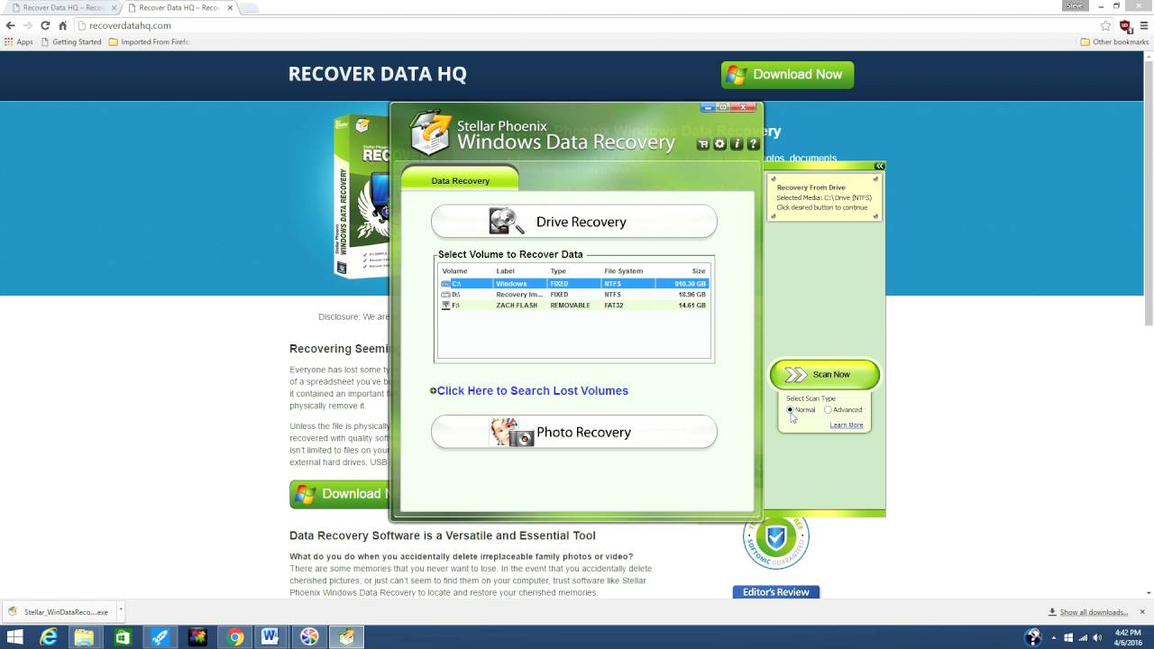Image resolution: width=1154 pixels, height=649 pixels.
Task: Switch to Google Chrome in taskbar
Action: (x=235, y=637)
